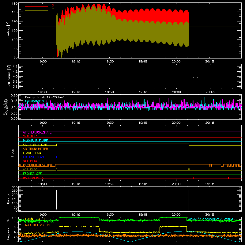Click the Roll period axis title
Screen dimensions: 245x245
click(x=9, y=76)
